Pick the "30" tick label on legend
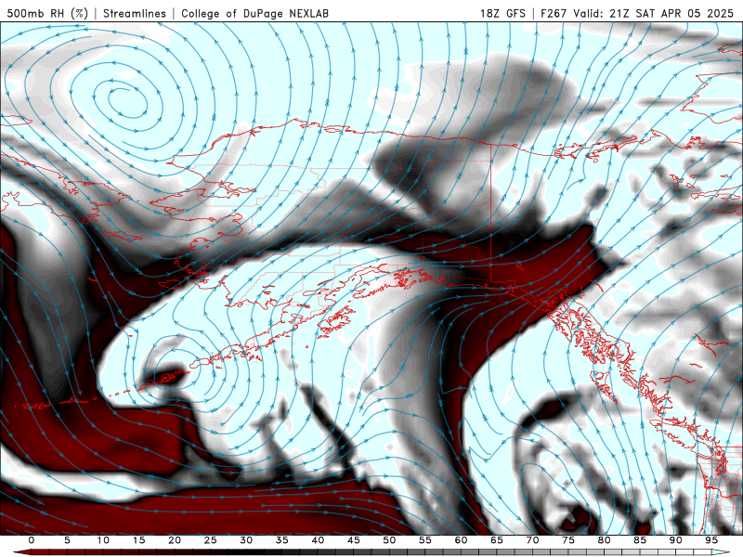 coord(246,540)
